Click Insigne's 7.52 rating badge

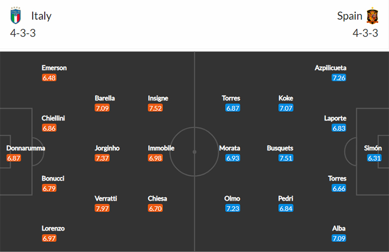155,108
